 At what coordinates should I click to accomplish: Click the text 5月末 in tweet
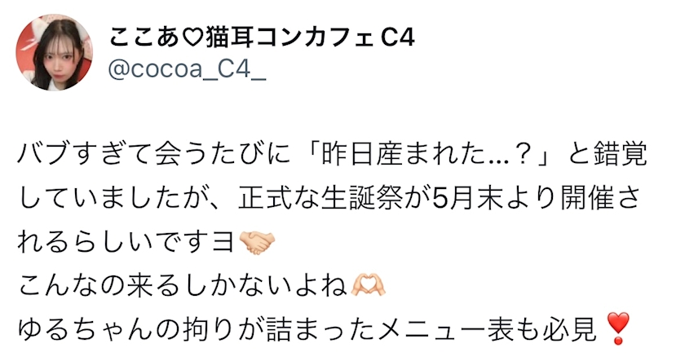point(460,198)
